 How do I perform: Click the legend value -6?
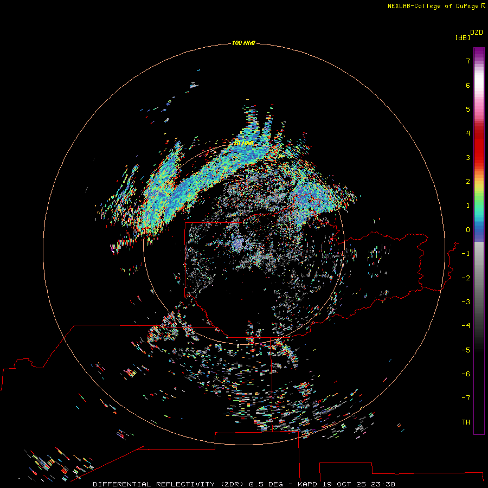(466, 374)
